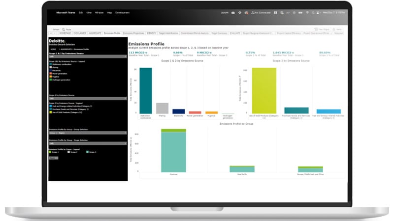This screenshot has height=221, width=394.
Task: Open the Window menu in the menu bar
Action: coord(98,12)
